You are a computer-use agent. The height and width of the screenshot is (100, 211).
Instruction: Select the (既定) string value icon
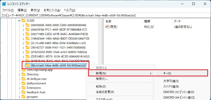107,27
